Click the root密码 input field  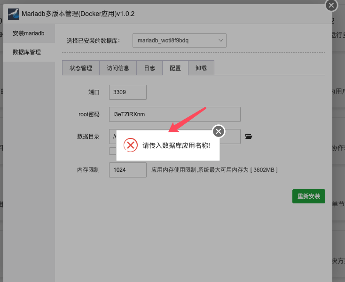click(175, 114)
